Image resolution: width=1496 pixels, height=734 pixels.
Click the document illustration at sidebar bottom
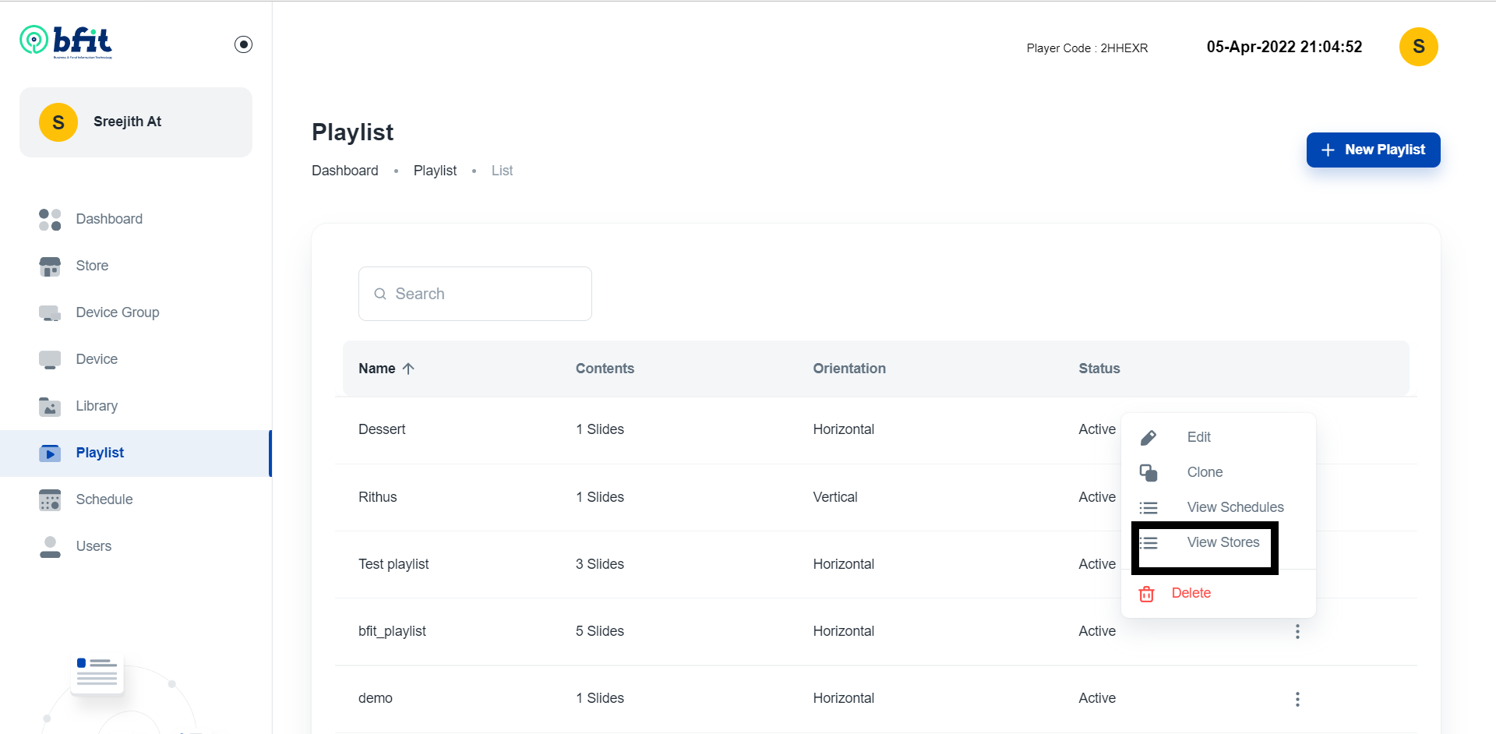[97, 672]
